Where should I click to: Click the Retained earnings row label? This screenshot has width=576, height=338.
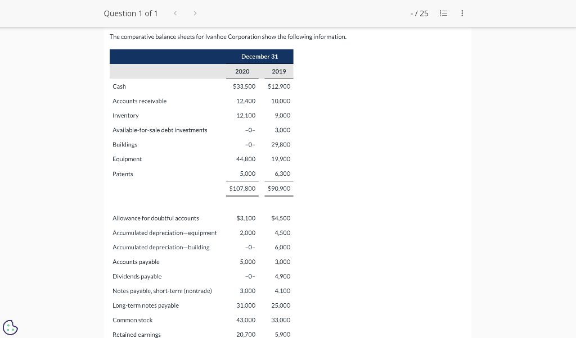point(136,334)
